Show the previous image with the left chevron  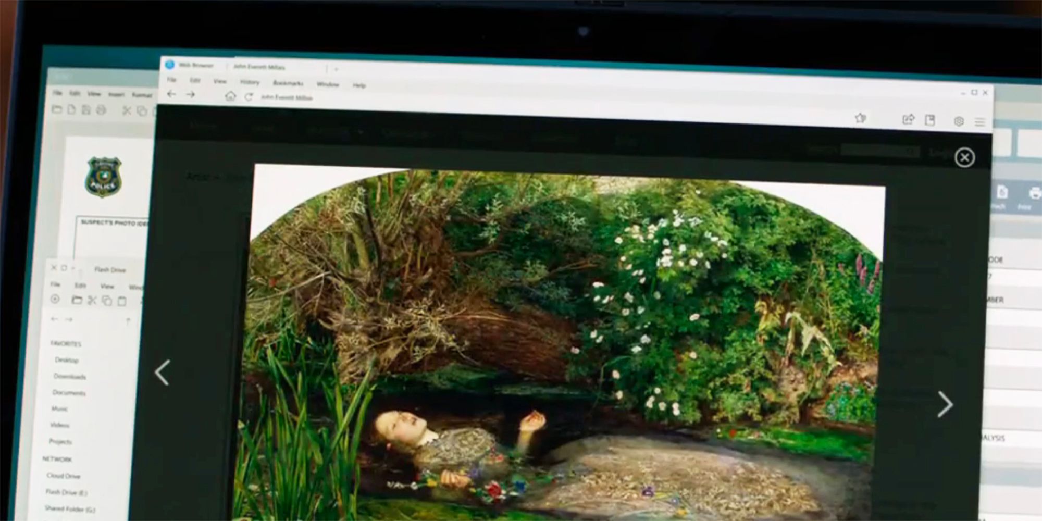(x=162, y=373)
